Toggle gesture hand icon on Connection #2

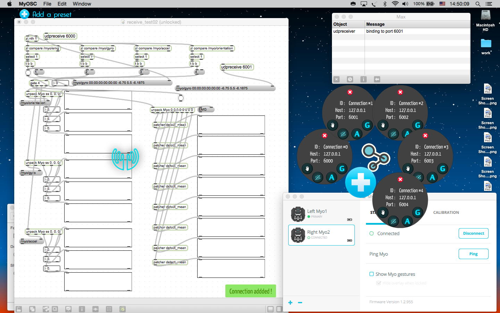[383, 125]
